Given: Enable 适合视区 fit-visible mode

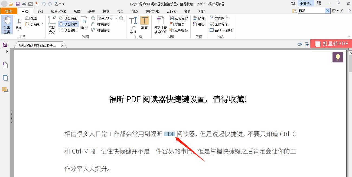Looking at the screenshot, I should (x=68, y=30).
